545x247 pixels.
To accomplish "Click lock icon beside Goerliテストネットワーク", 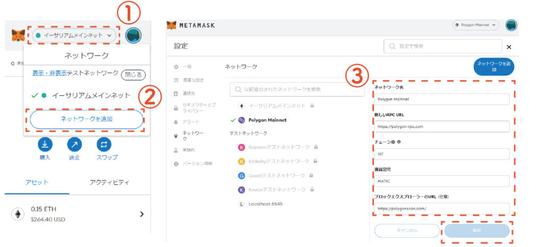I will tap(311, 175).
